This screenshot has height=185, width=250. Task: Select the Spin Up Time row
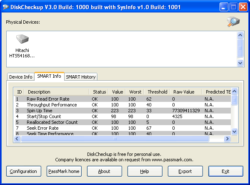(x=123, y=111)
